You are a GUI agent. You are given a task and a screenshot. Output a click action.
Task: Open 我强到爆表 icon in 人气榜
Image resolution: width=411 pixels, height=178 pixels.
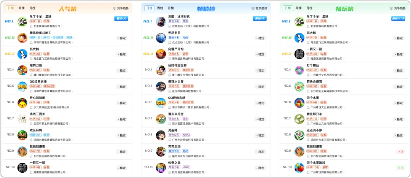[22, 151]
